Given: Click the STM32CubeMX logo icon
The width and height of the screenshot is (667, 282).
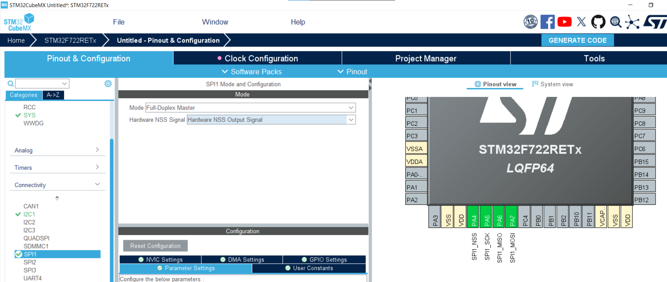Looking at the screenshot, I should tap(19, 22).
